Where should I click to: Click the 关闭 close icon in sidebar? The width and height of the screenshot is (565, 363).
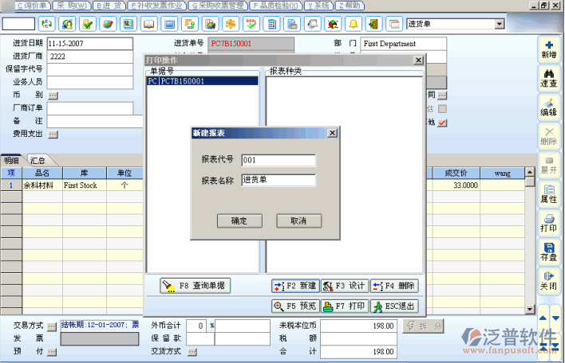tap(548, 280)
